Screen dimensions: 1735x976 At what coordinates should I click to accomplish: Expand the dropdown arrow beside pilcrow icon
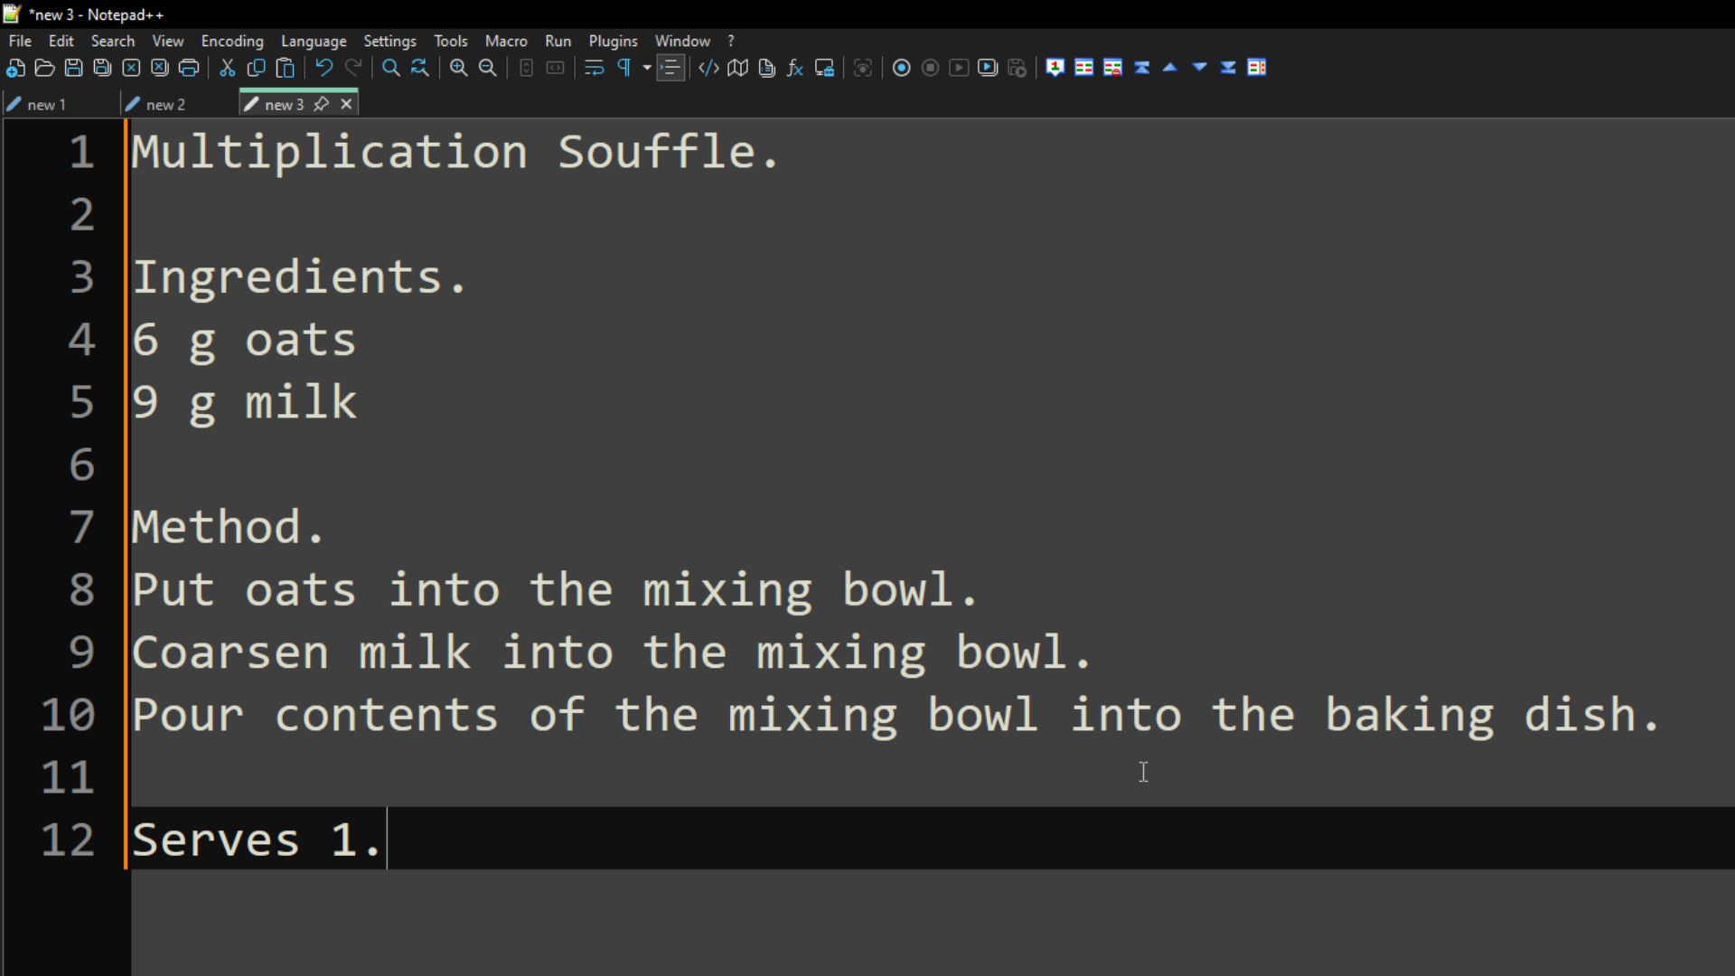tap(646, 68)
